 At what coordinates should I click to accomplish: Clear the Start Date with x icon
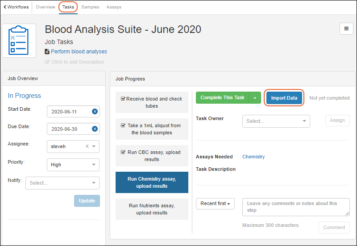pyautogui.click(x=95, y=111)
